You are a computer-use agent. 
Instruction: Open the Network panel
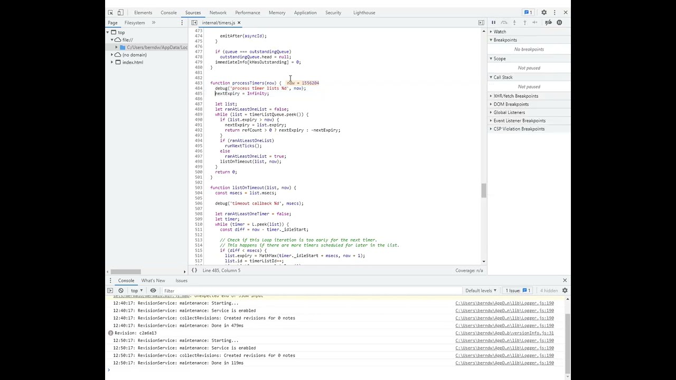coord(218,13)
